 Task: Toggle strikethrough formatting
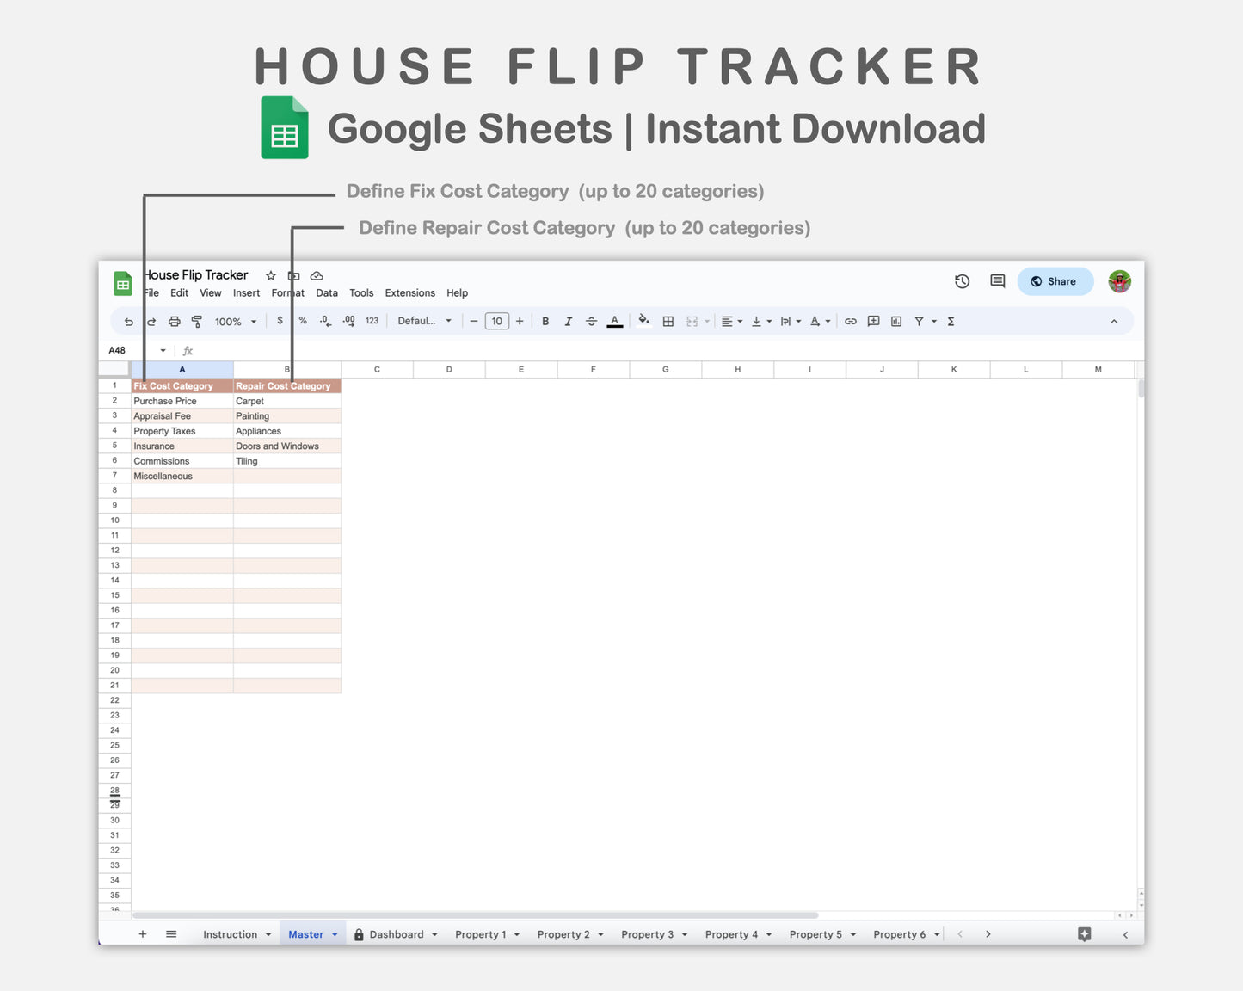point(592,321)
